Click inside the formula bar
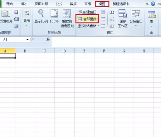The height and width of the screenshot is (137, 161). click(106, 42)
